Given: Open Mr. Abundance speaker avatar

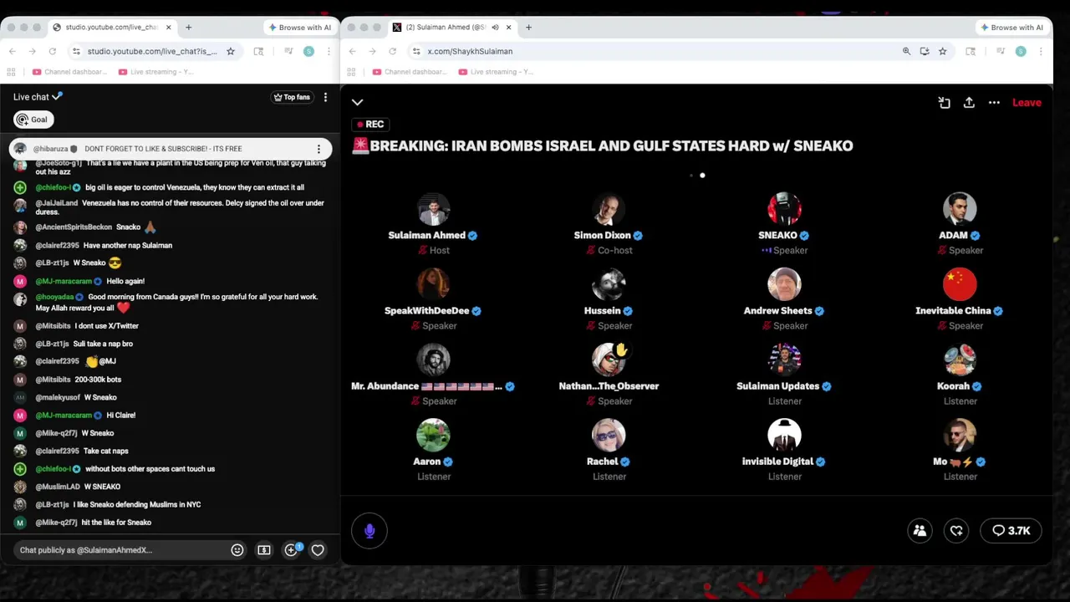Looking at the screenshot, I should (x=433, y=360).
